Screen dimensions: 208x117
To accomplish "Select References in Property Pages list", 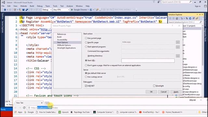I will [x=61, y=34].
